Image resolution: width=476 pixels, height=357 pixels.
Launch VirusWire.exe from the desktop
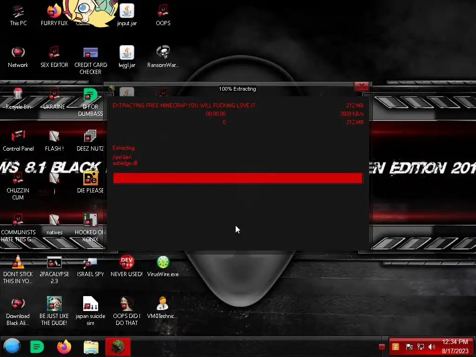pos(163,266)
